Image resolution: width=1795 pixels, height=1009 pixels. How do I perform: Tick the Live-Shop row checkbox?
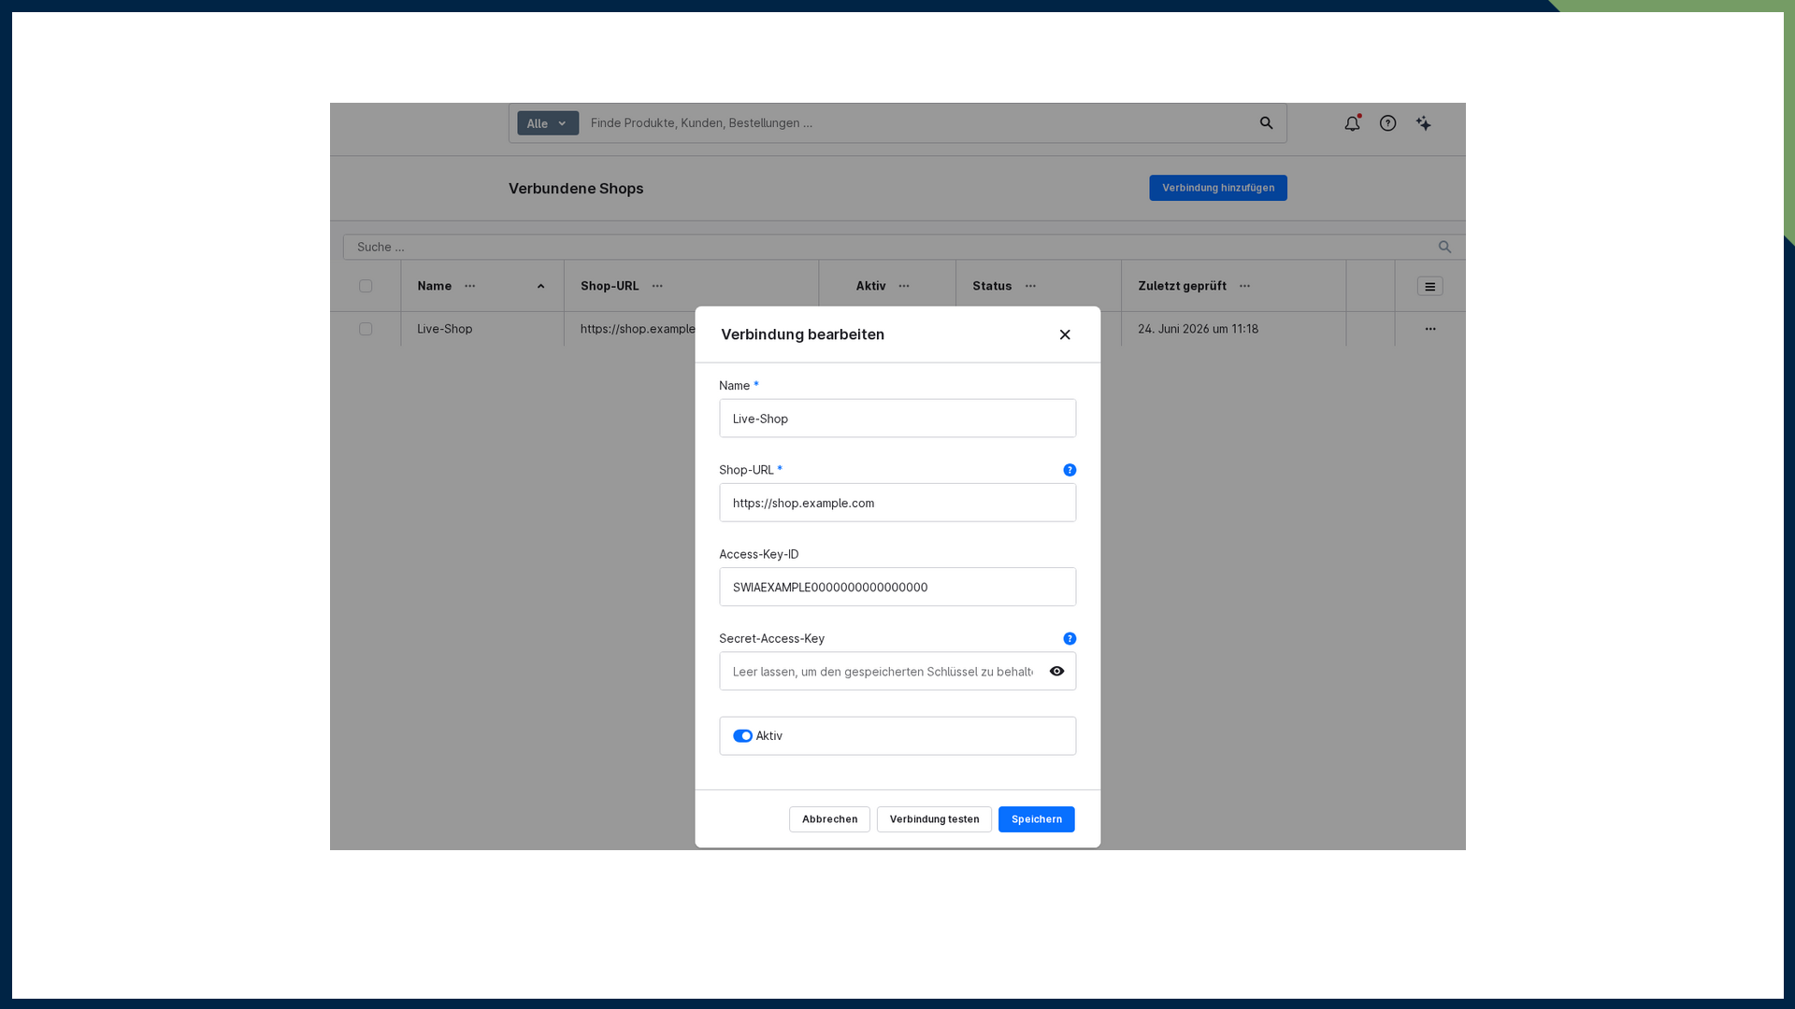[366, 329]
